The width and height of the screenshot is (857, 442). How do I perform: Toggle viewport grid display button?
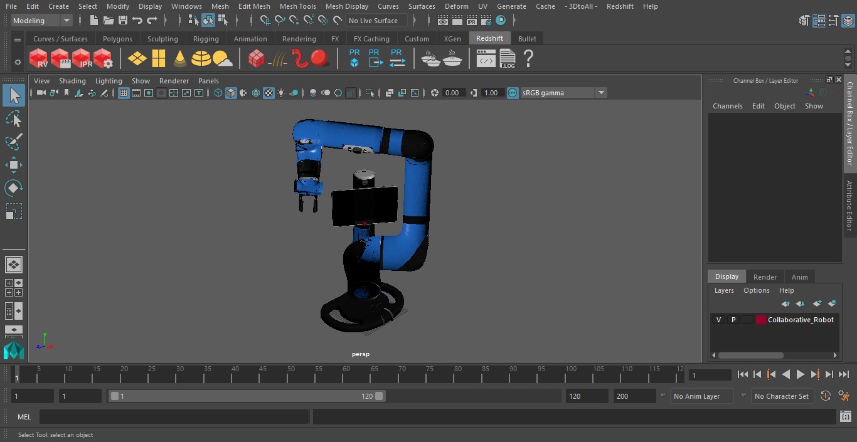pos(124,93)
